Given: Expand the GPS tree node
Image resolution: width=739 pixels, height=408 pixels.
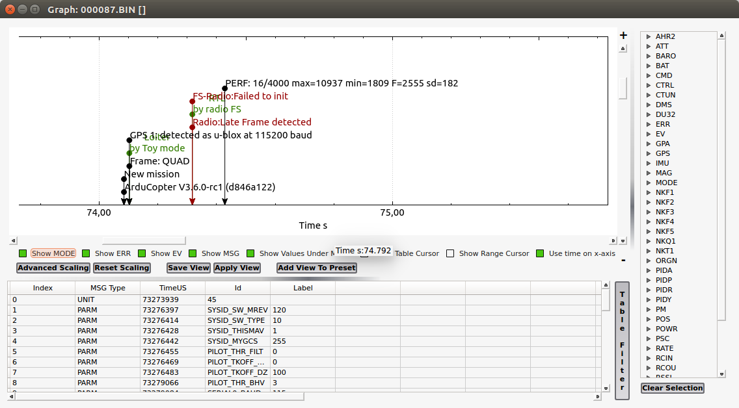Looking at the screenshot, I should pos(649,153).
